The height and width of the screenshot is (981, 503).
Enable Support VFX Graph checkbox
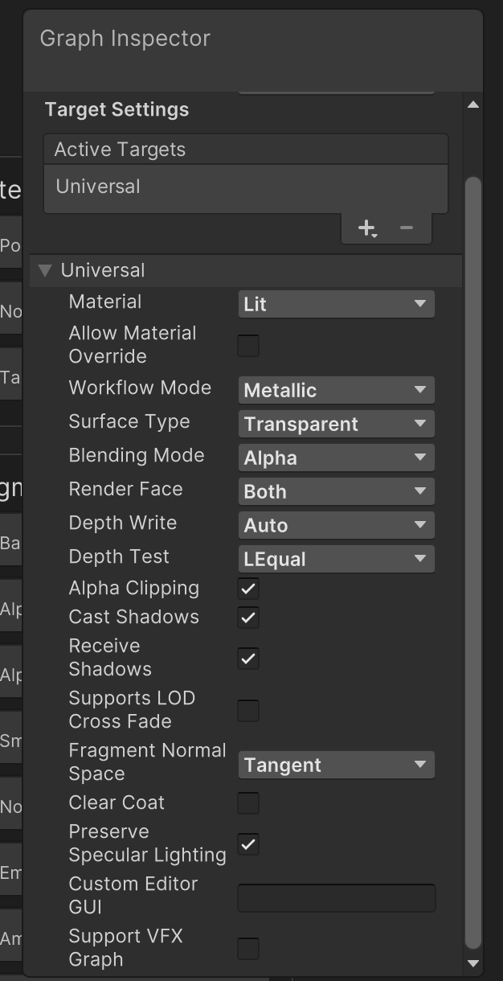(248, 949)
